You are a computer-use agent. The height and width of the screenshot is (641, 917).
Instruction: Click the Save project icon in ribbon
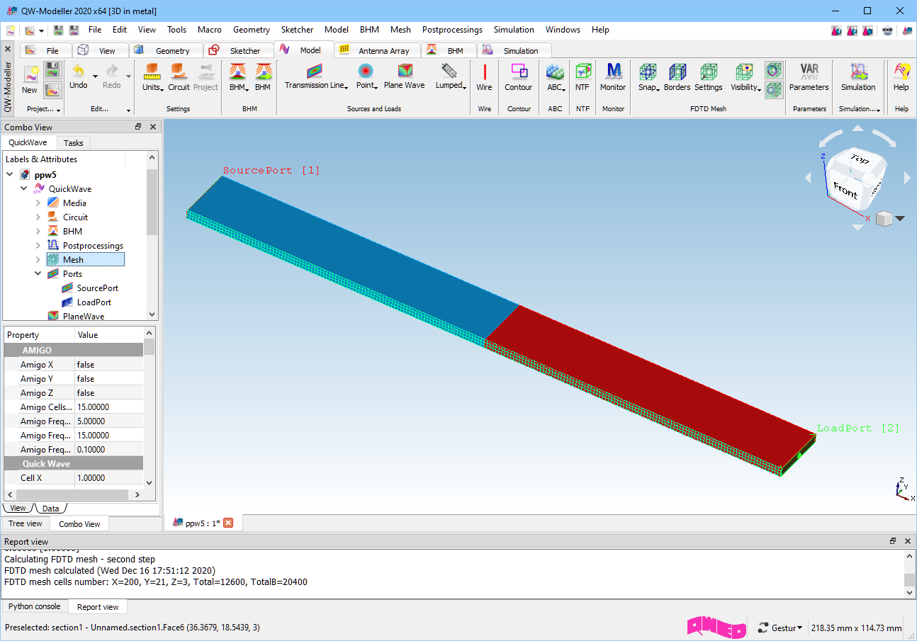click(52, 70)
